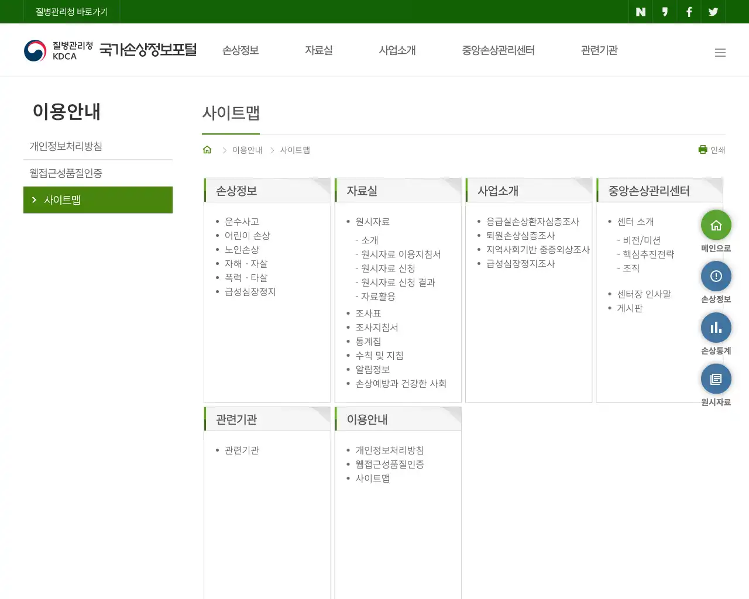Open the hamburger full menu icon
This screenshot has width=749, height=599.
click(x=720, y=53)
